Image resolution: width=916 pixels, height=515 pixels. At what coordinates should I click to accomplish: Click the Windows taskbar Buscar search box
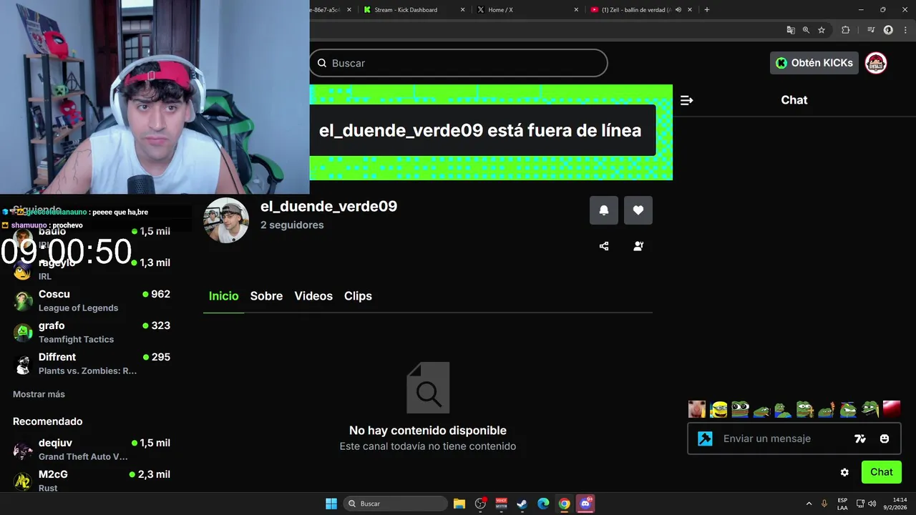pyautogui.click(x=395, y=504)
